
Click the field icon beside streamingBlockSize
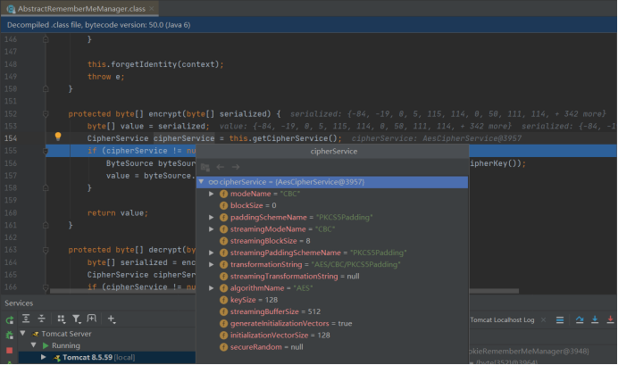tap(223, 241)
